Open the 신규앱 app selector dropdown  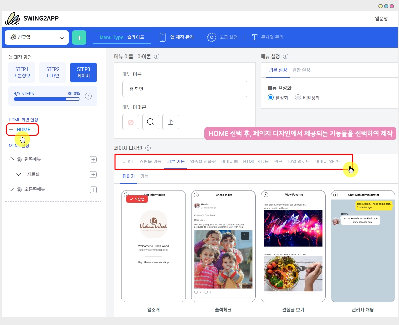(x=37, y=38)
